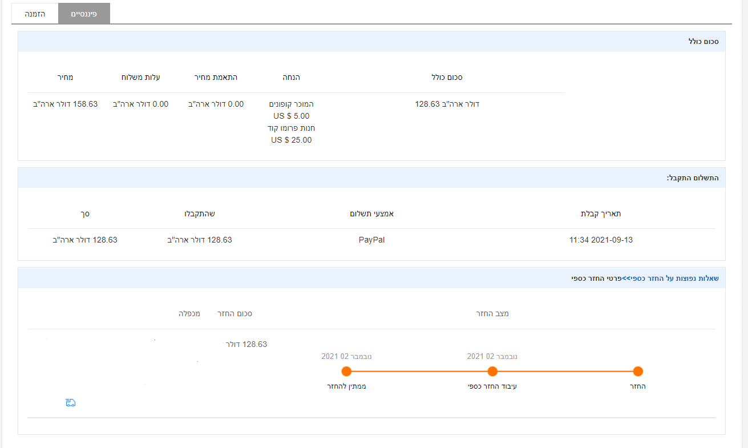Click the 128.63 value in the סכום כולל column
Screen dimensions: 748x448
coord(447,104)
